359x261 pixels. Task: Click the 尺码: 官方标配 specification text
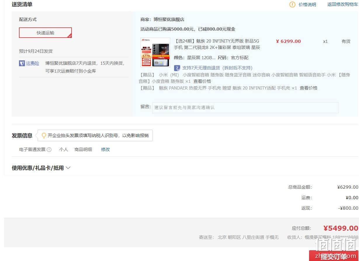coord(233,58)
